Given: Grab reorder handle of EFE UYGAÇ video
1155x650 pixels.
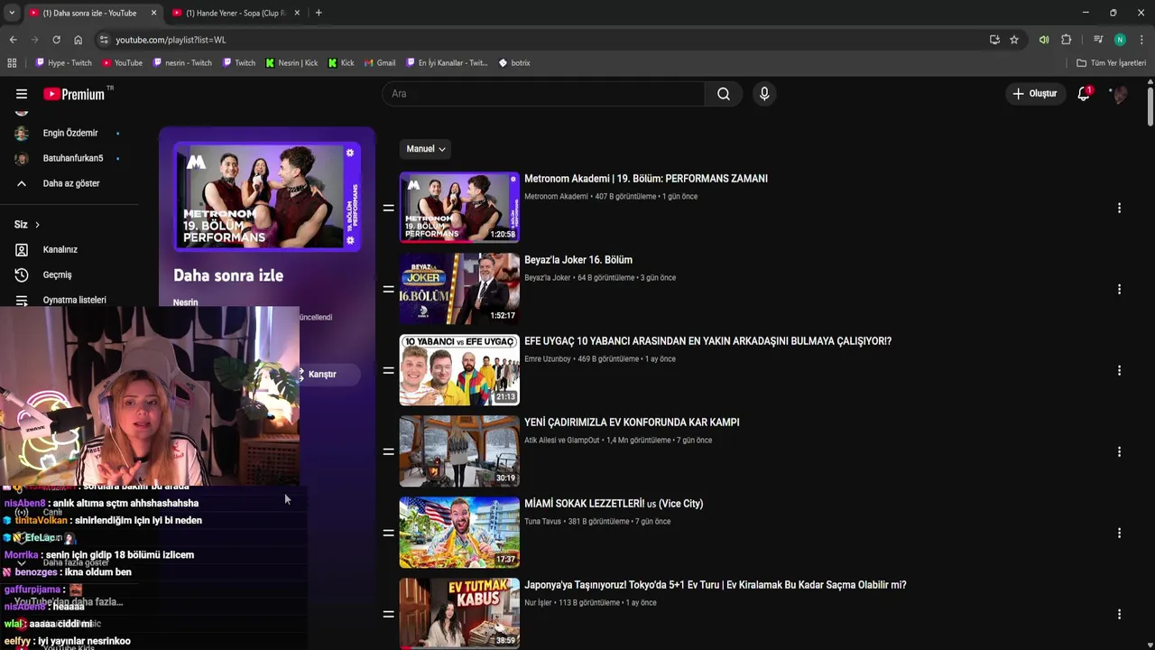Looking at the screenshot, I should [x=388, y=370].
